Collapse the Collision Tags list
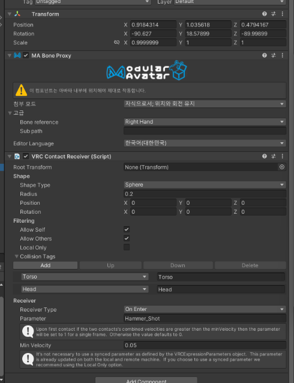294x383 pixels. point(17,256)
